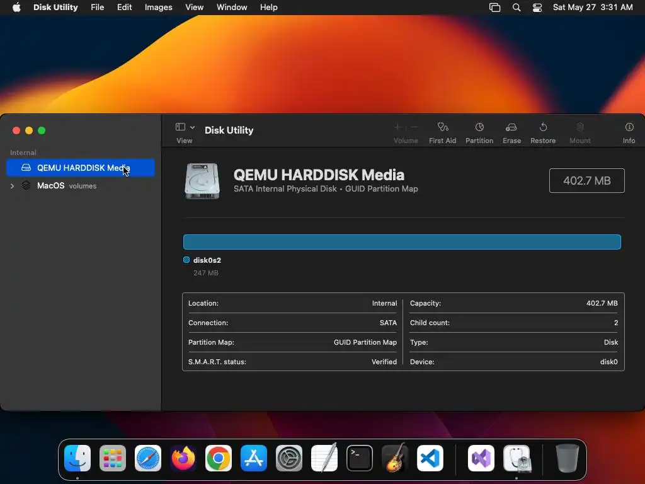Open System Settings from the Dock
Screen dimensions: 645x484
click(x=288, y=458)
